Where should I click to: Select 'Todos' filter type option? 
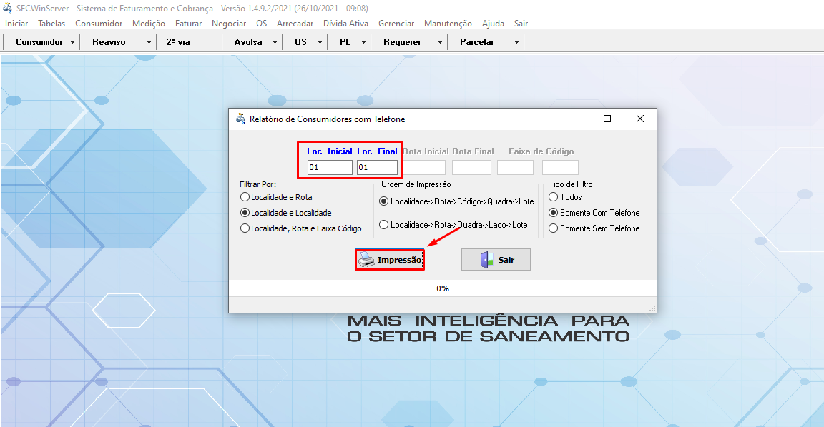(x=553, y=197)
